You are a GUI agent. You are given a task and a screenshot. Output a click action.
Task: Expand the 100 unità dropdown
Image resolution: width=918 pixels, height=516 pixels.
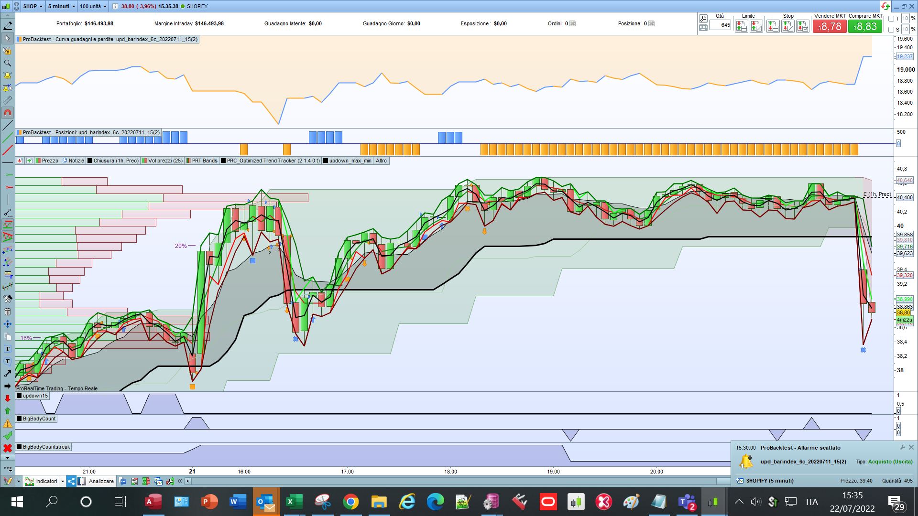[93, 6]
